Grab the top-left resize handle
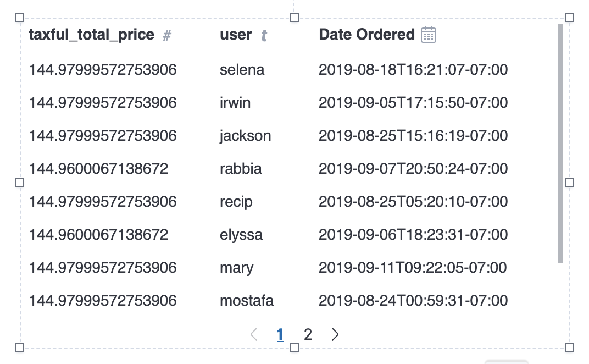Viewport: 589px width, 364px height. point(20,18)
